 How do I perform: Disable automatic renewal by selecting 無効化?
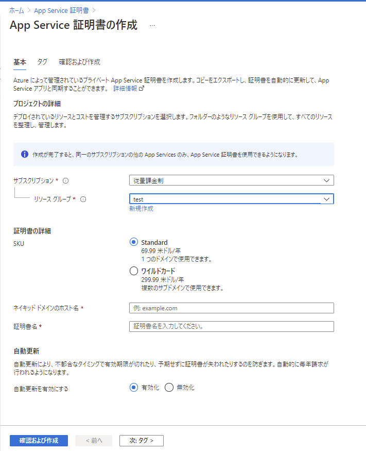coord(169,387)
